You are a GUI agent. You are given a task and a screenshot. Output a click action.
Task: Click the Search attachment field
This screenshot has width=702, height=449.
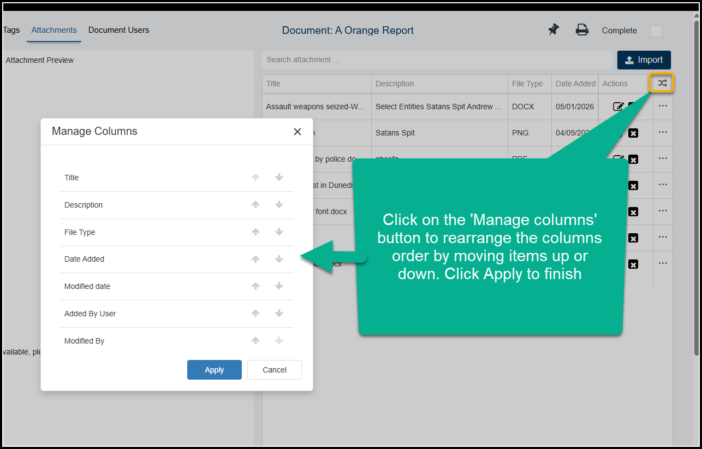point(437,60)
